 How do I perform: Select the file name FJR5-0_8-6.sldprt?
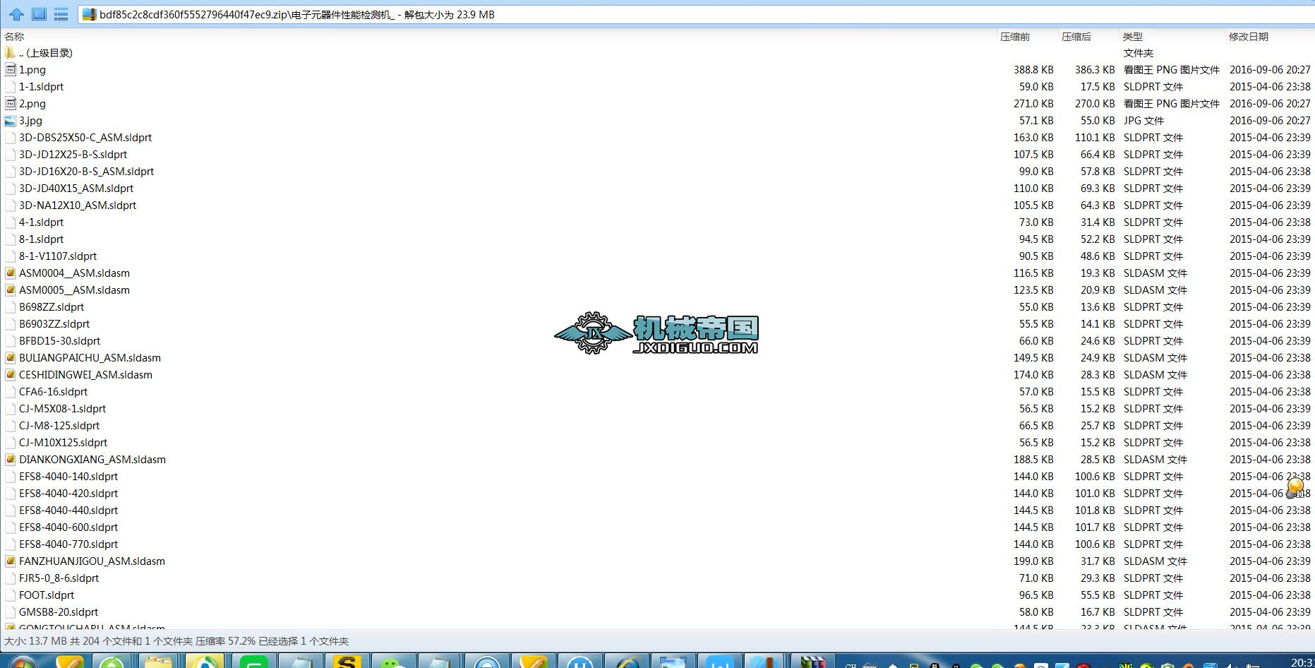[59, 578]
